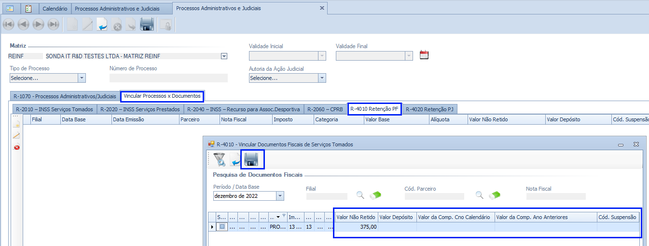
Task: Click the Valor da Comp. Cno Calendário header
Action: click(456, 217)
